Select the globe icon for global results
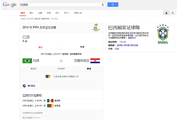The image size is (177, 120). click(173, 13)
